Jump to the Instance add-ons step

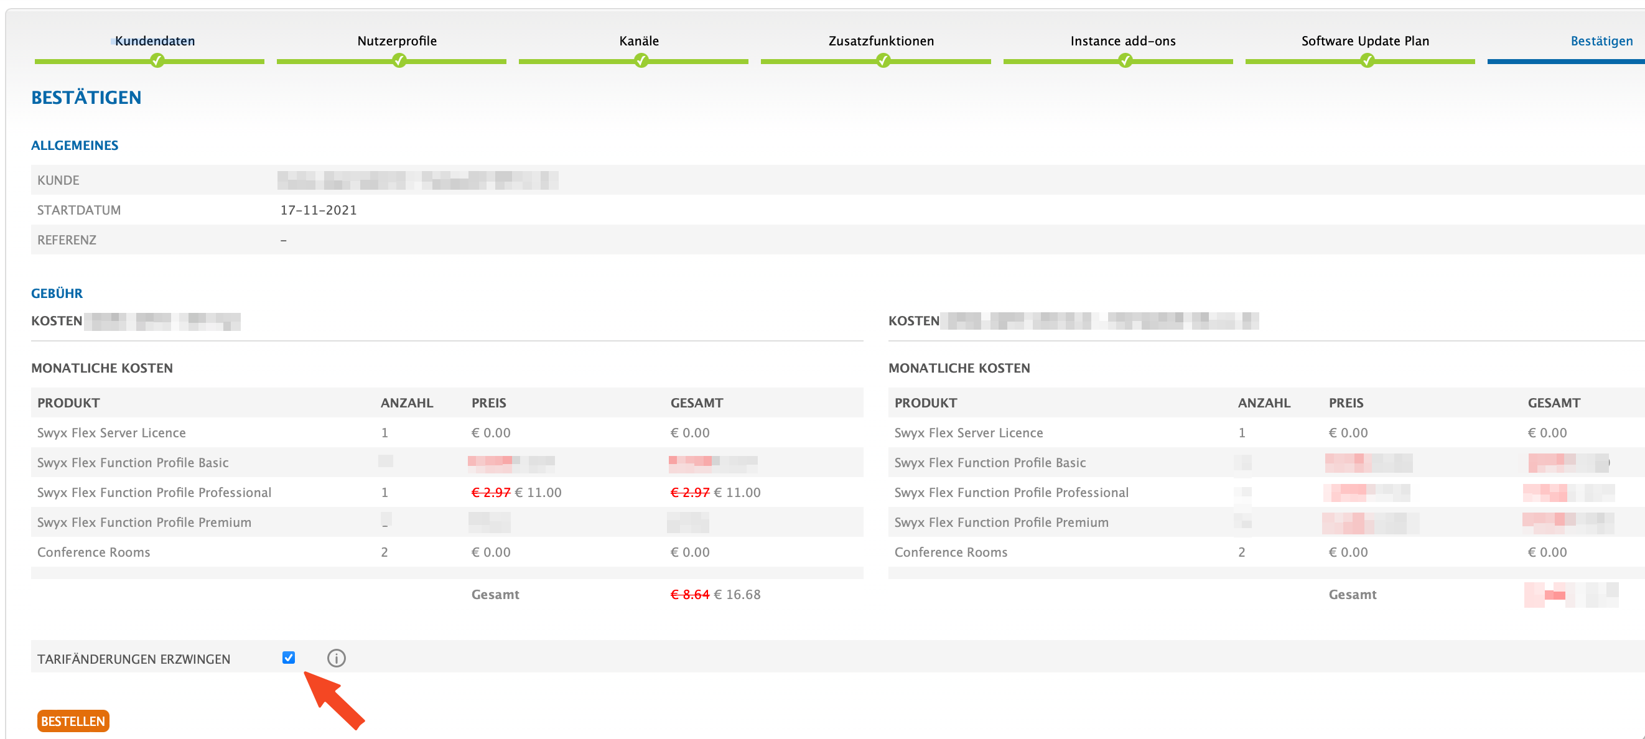click(x=1122, y=41)
